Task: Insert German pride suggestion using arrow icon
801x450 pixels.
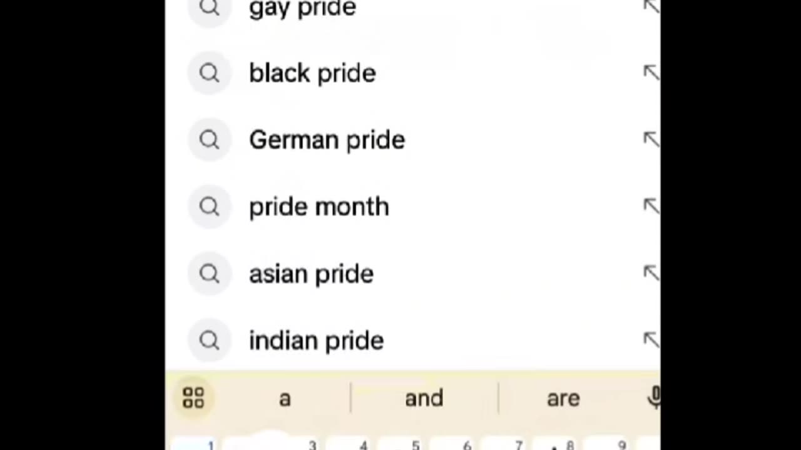Action: click(651, 140)
